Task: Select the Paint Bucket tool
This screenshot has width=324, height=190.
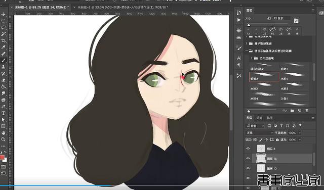Action: (x=4, y=87)
